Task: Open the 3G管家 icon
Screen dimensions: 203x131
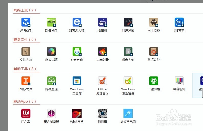Action: pyautogui.click(x=179, y=22)
